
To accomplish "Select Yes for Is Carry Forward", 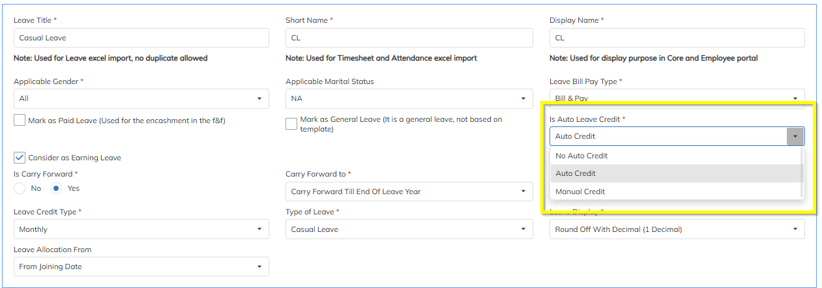I will coord(57,188).
